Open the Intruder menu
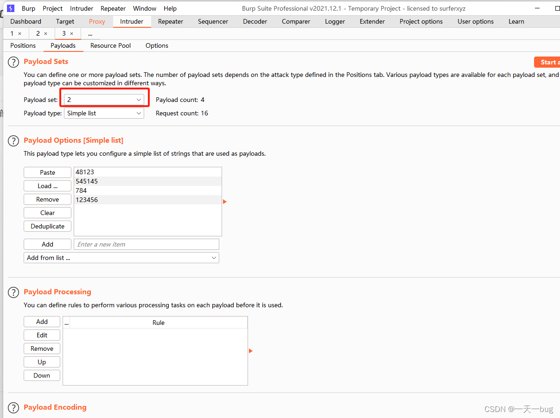560x418 pixels. (x=82, y=8)
